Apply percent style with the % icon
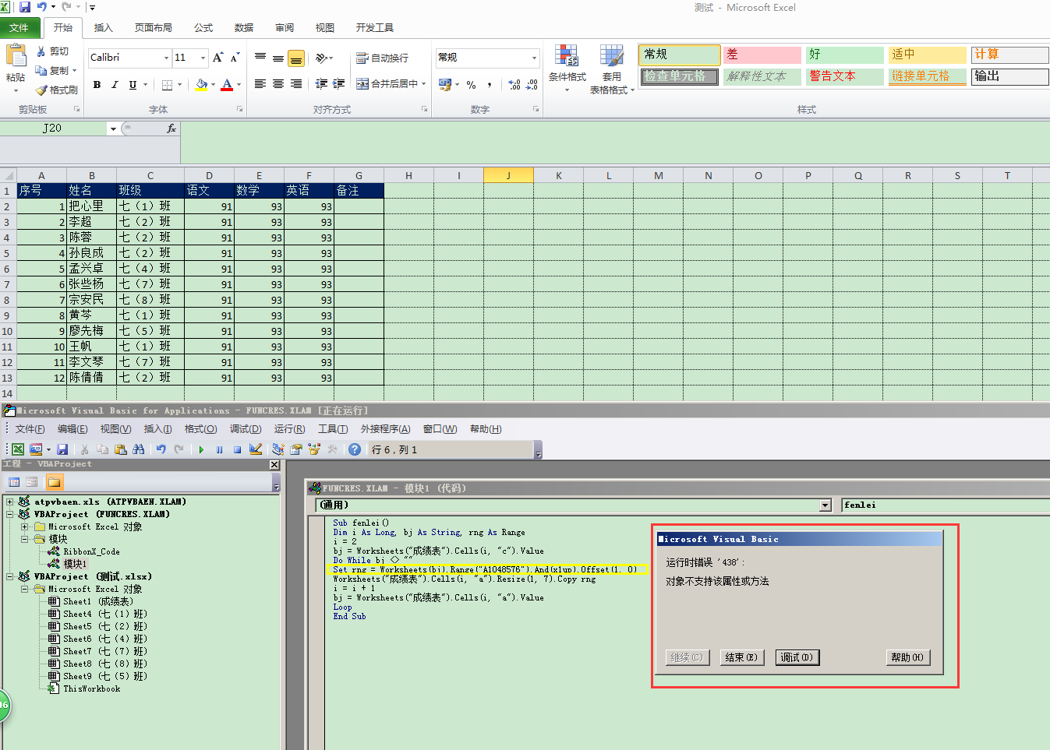 coord(472,84)
